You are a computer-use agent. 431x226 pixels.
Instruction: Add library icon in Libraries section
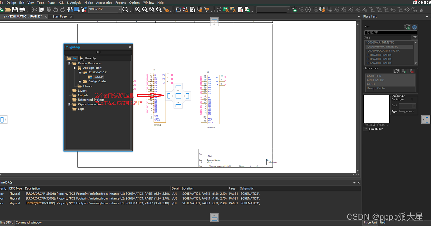(404, 71)
